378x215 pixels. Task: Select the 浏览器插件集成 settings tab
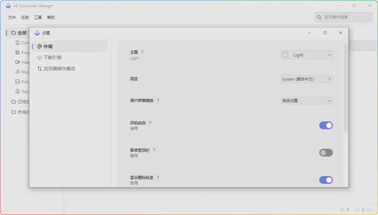pyautogui.click(x=69, y=69)
